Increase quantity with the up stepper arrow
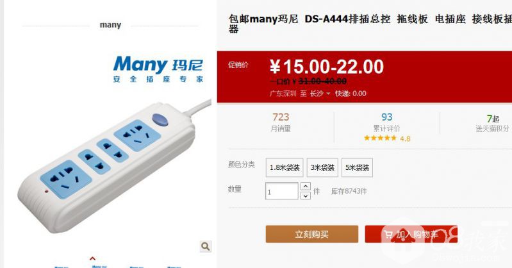 point(305,187)
